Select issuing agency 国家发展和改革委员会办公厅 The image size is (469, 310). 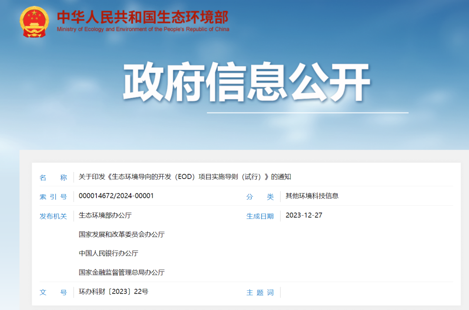tap(122, 234)
